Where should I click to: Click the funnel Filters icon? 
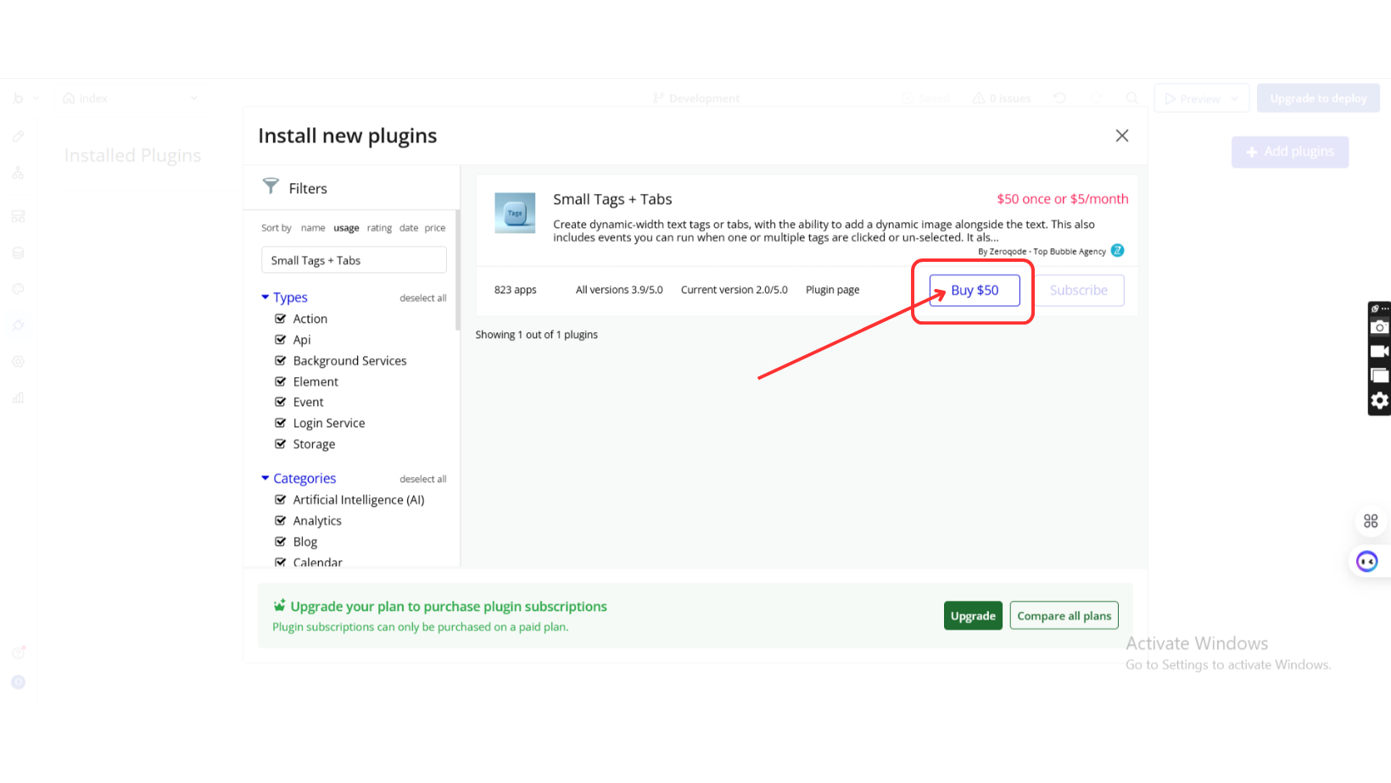(271, 186)
